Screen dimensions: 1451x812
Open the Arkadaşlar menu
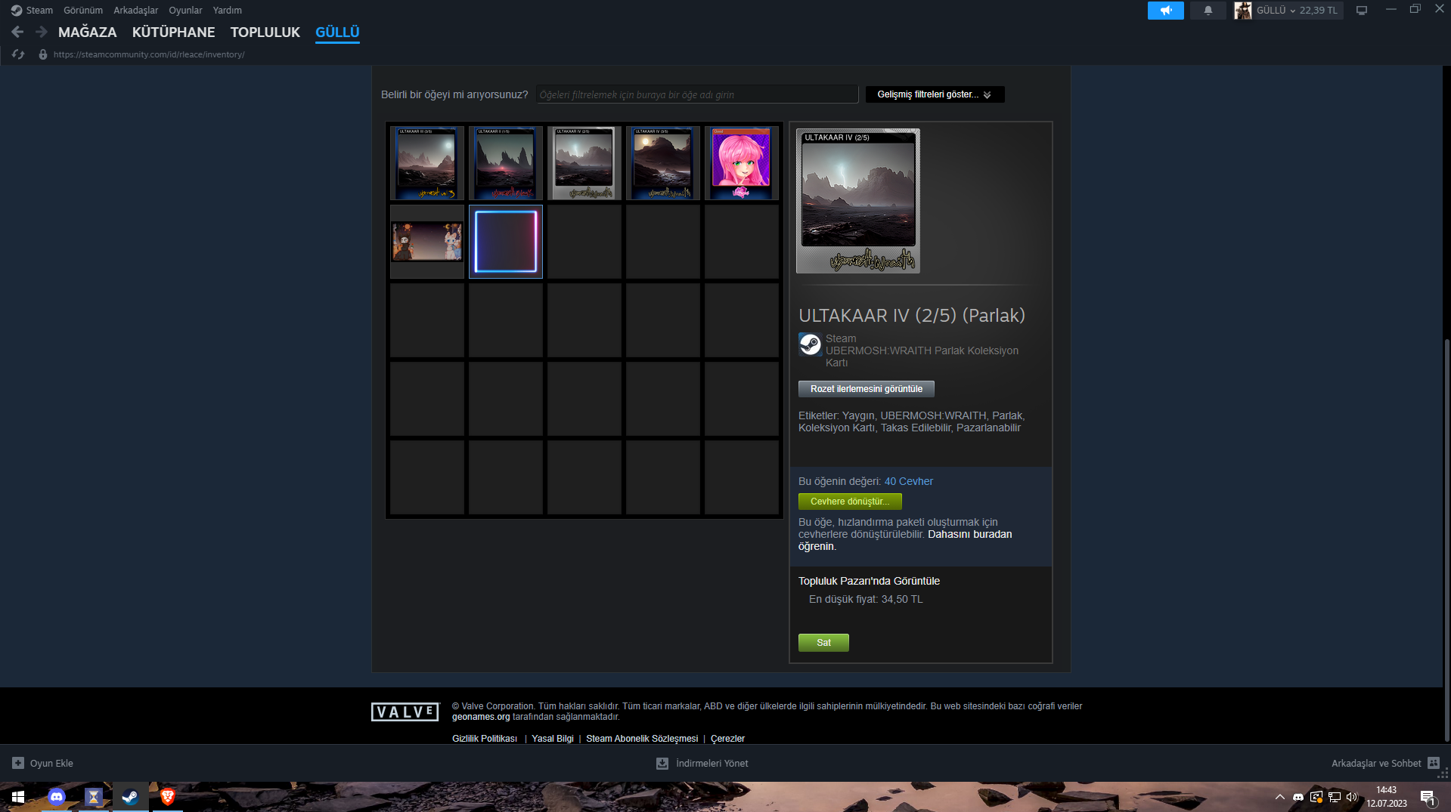(x=136, y=11)
